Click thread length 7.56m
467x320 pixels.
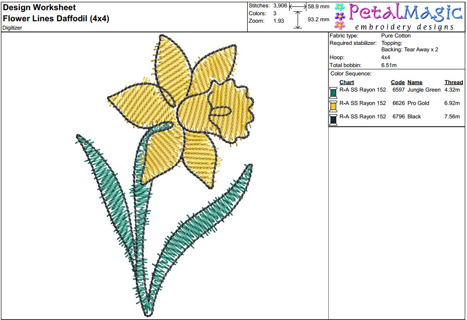click(452, 117)
